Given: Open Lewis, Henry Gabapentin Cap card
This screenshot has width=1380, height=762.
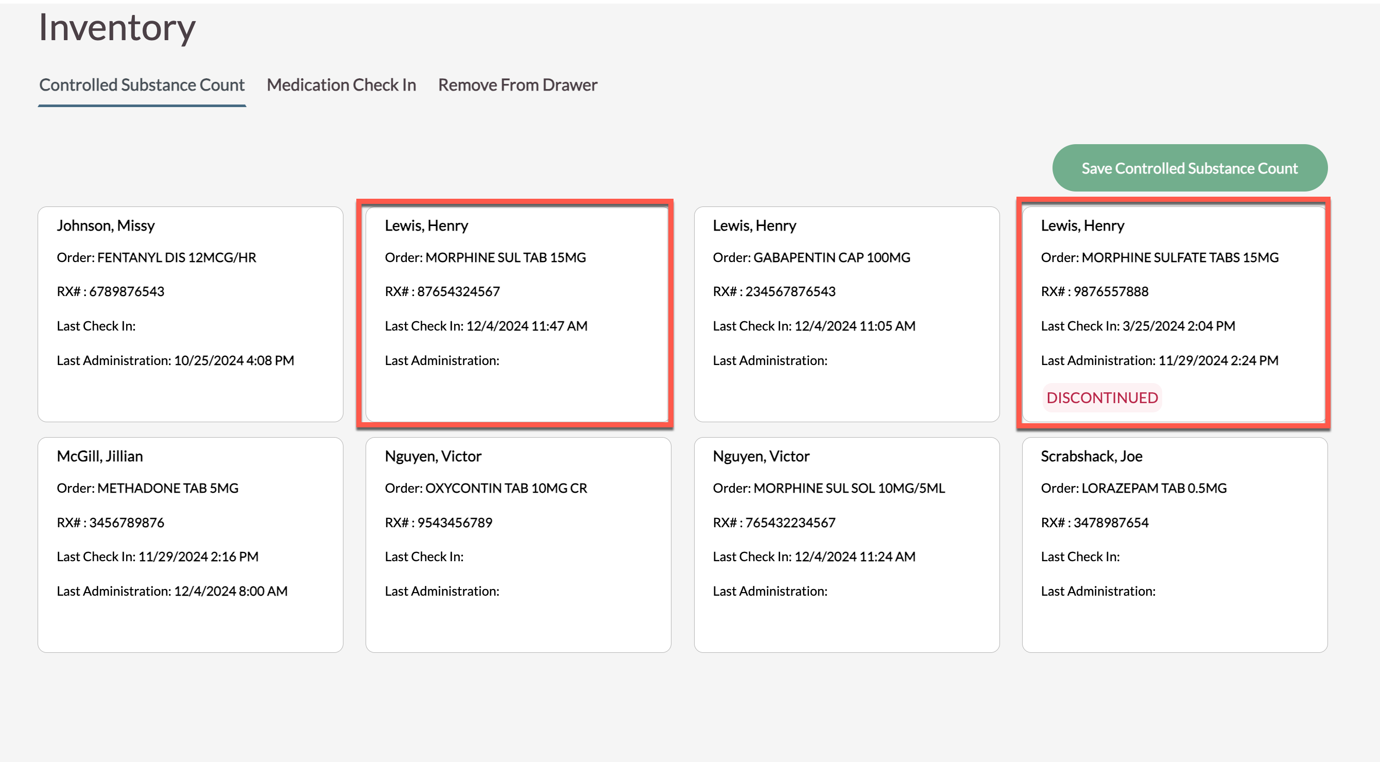Looking at the screenshot, I should [846, 314].
